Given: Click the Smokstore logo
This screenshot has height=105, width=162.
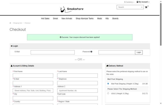Looking at the screenshot, I should point(72,9).
